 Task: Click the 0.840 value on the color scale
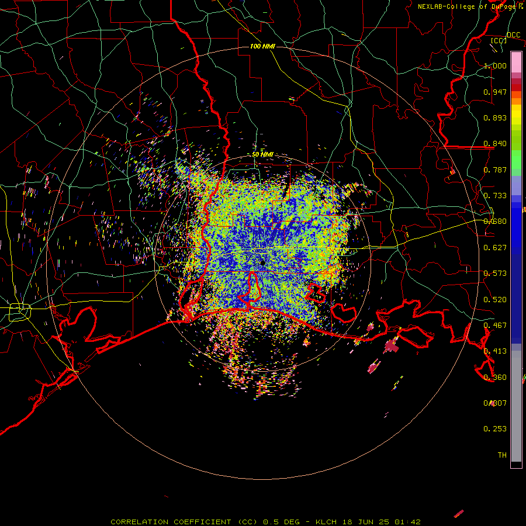[495, 144]
